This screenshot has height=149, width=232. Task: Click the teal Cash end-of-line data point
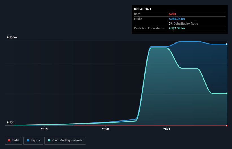pos(227,93)
